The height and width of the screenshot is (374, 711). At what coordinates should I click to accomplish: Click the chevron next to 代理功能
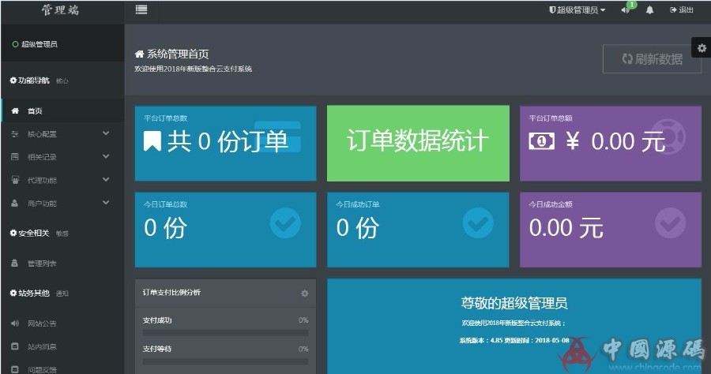106,179
